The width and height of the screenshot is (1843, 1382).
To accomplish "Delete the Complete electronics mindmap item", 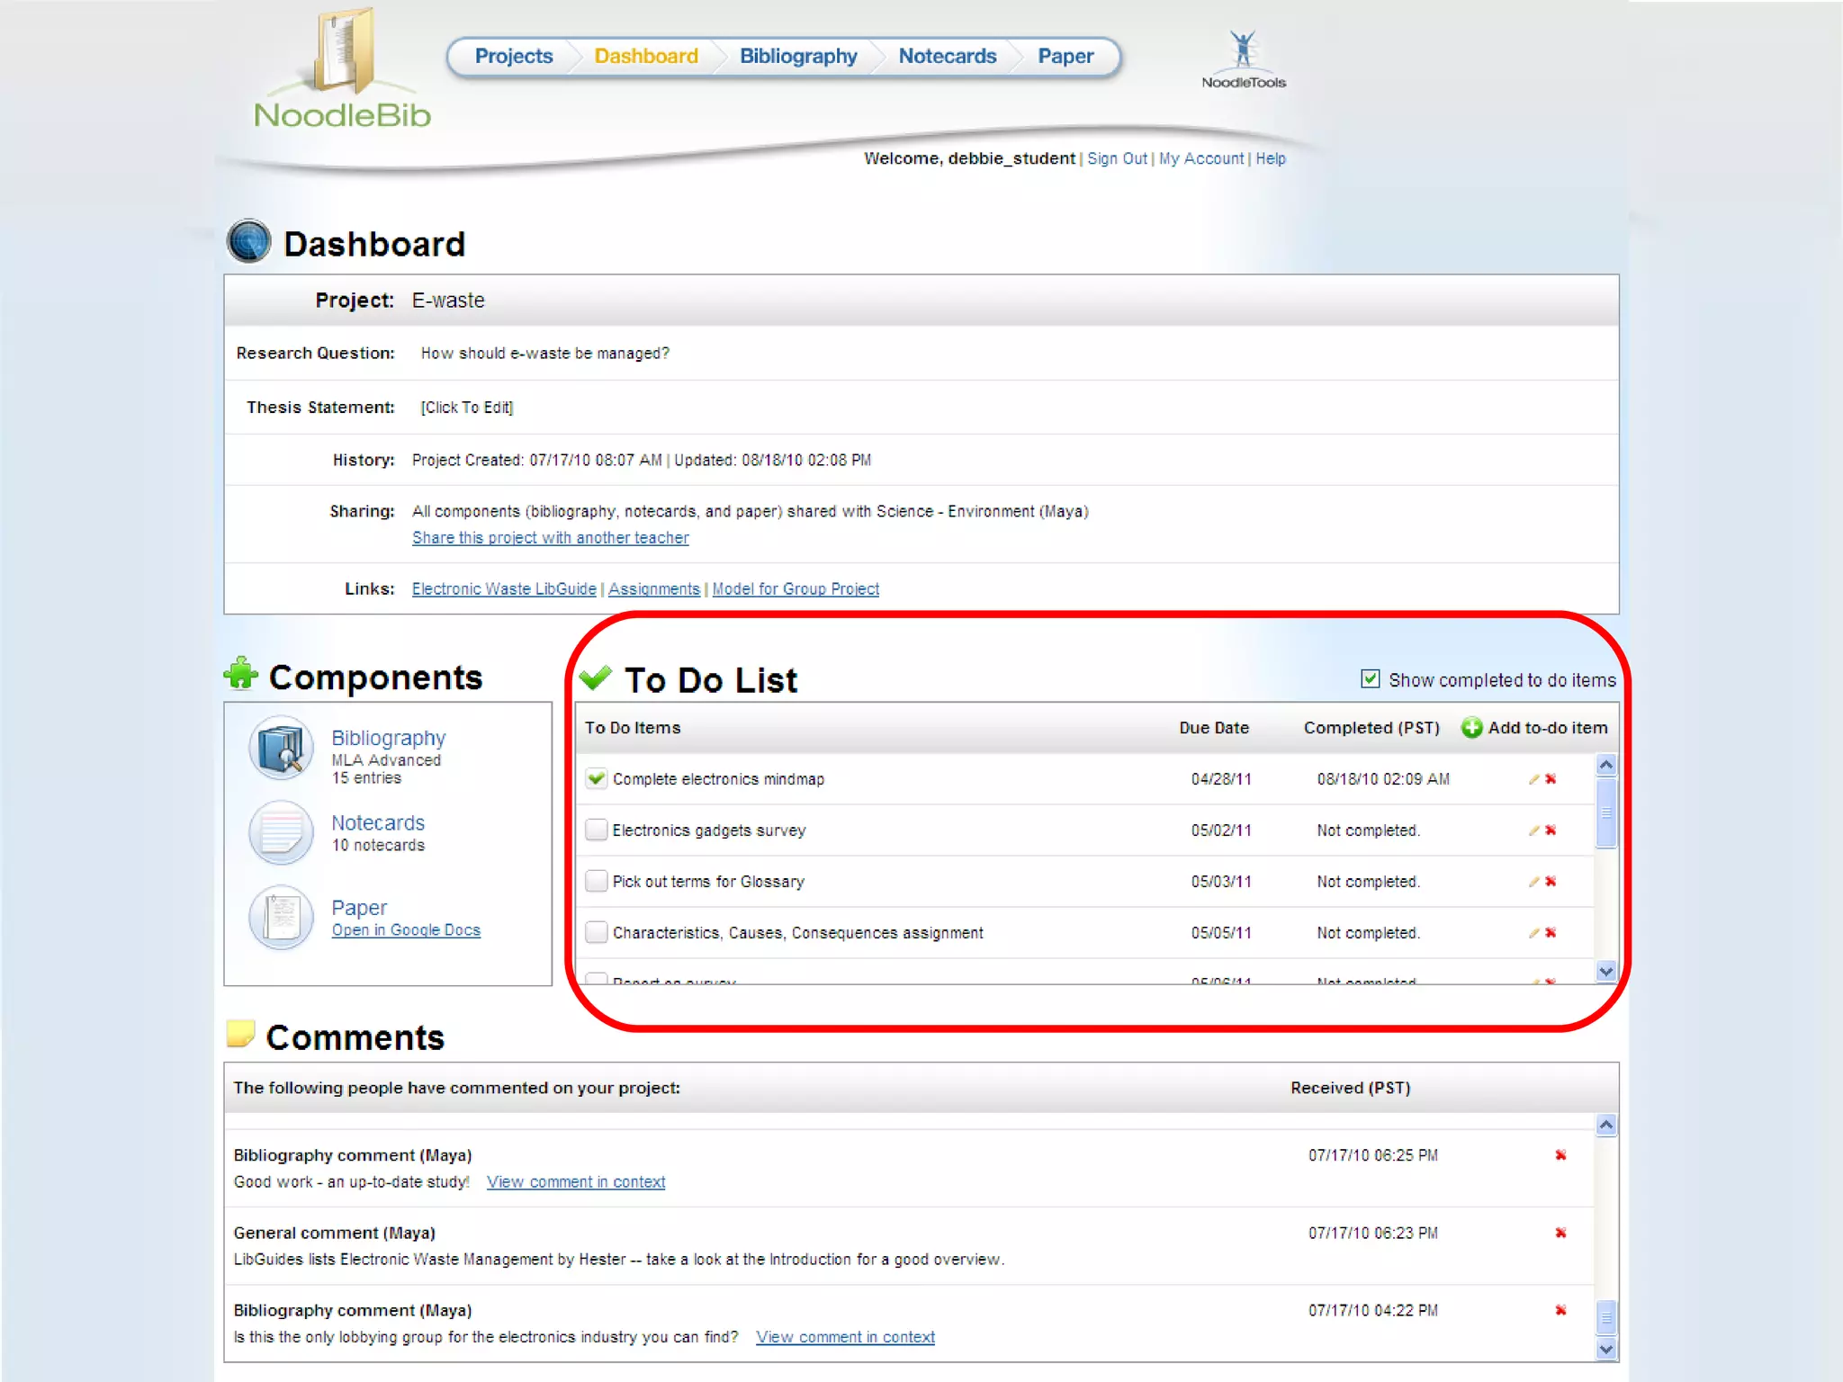I will [x=1551, y=779].
